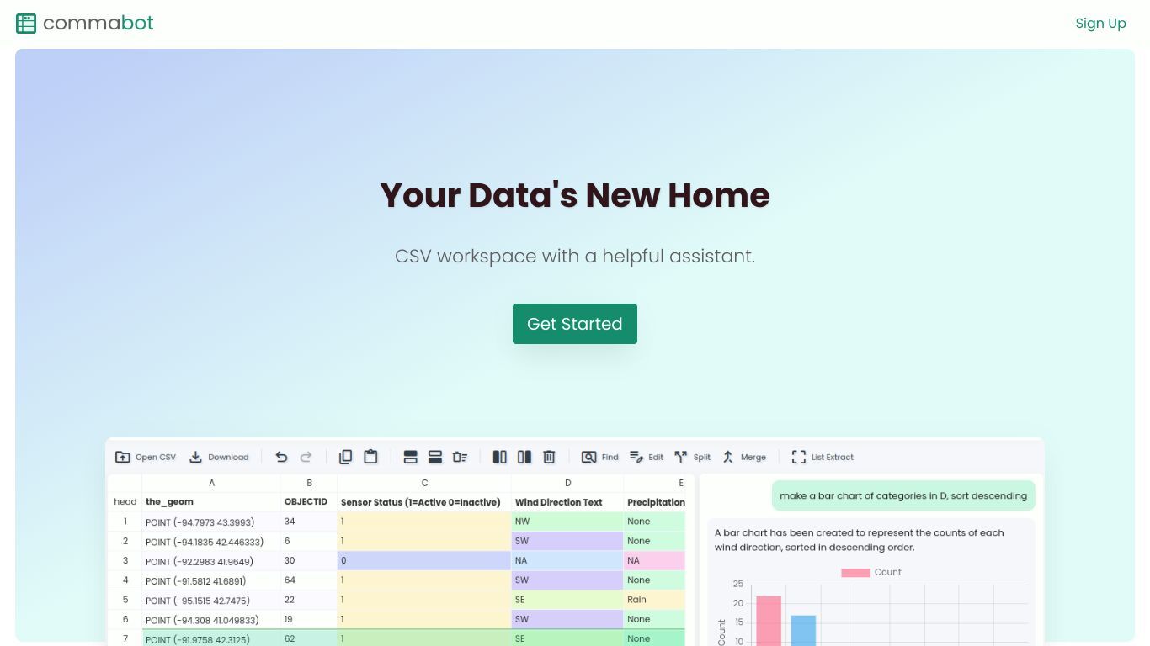1150x646 pixels.
Task: Click the 'NA' wind direction cell in row 3
Action: pos(567,561)
